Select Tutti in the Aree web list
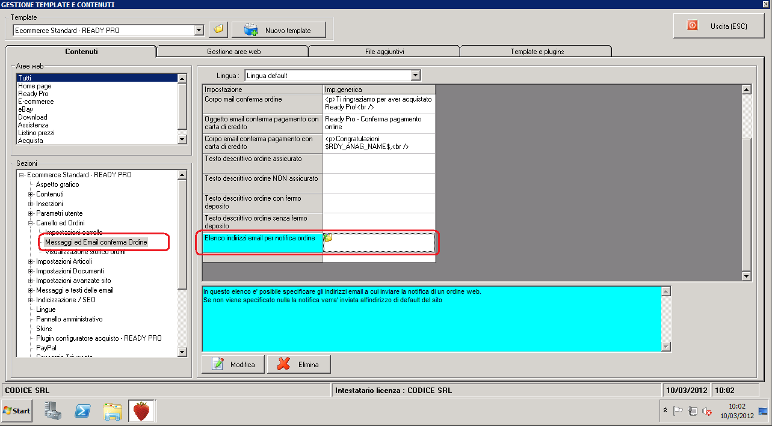This screenshot has width=772, height=426. point(97,78)
